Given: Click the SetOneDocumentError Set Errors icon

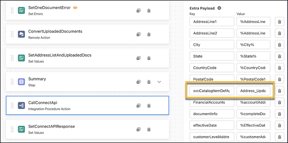Looking at the screenshot, I should point(21,10).
